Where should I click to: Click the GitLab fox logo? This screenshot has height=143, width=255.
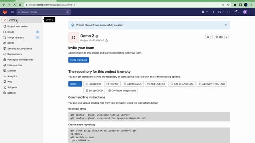[x=5, y=12]
